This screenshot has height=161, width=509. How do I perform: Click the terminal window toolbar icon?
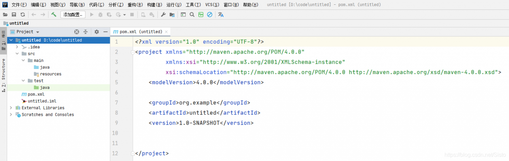tap(183, 15)
